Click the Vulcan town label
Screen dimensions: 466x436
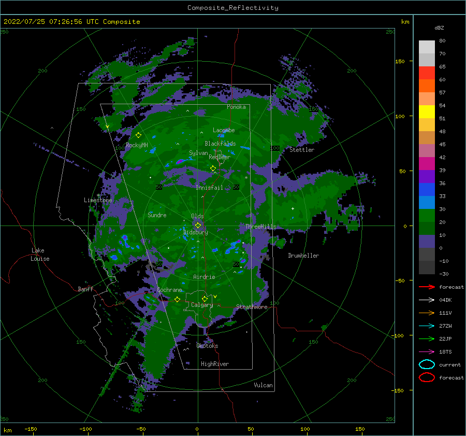pos(263,385)
